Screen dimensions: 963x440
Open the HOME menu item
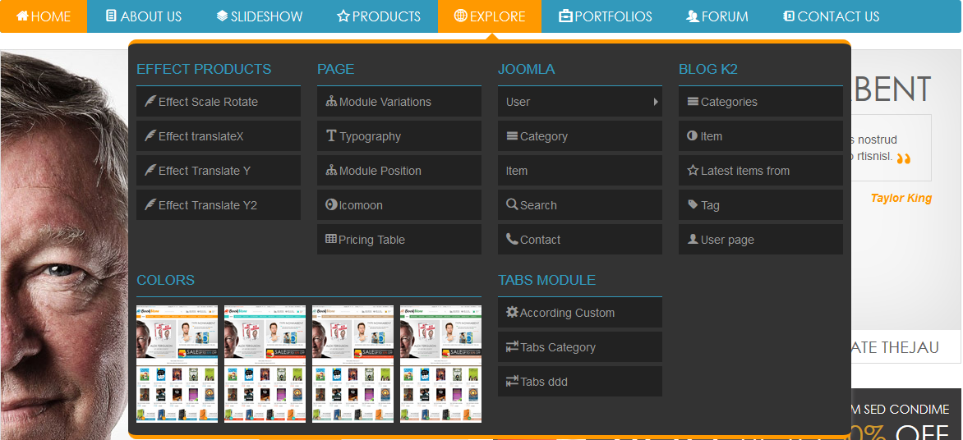coord(44,16)
